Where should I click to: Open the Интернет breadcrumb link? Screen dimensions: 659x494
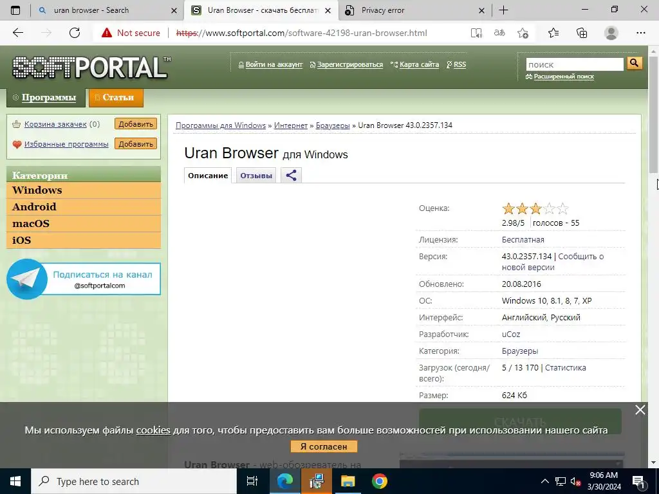(x=291, y=125)
